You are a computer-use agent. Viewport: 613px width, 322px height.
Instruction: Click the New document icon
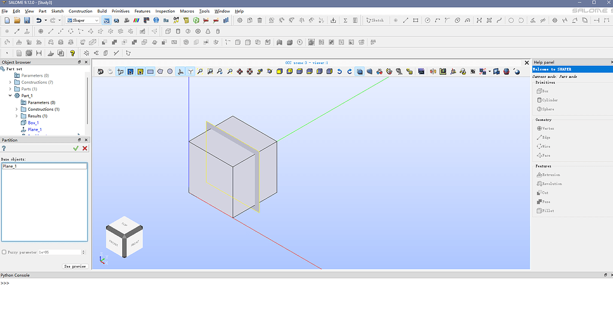(x=7, y=20)
